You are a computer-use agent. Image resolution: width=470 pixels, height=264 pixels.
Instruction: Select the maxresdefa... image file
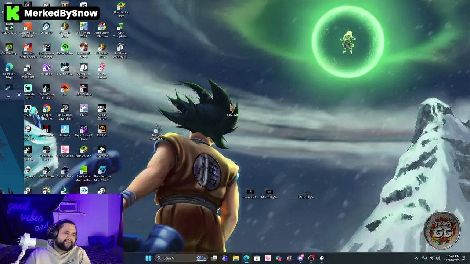coord(251,194)
